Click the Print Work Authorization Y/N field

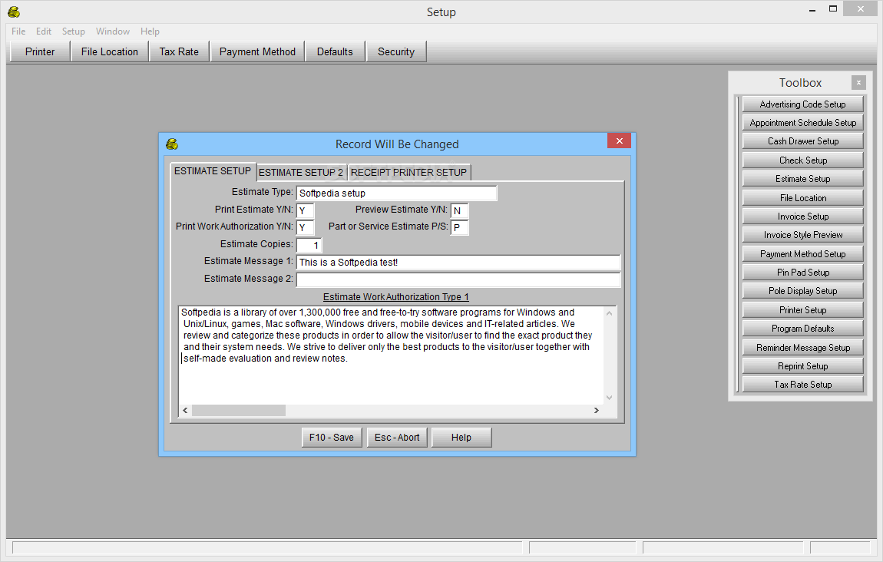click(x=306, y=227)
